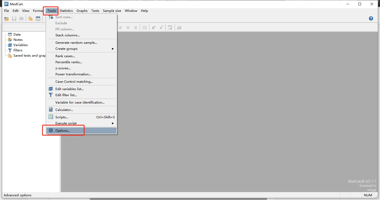Open the View menu
This screenshot has height=200, width=380.
point(26,11)
